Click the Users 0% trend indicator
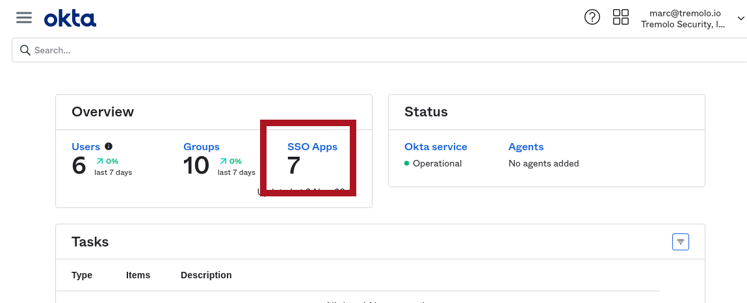Screen dimensions: 747x303 [x=107, y=161]
